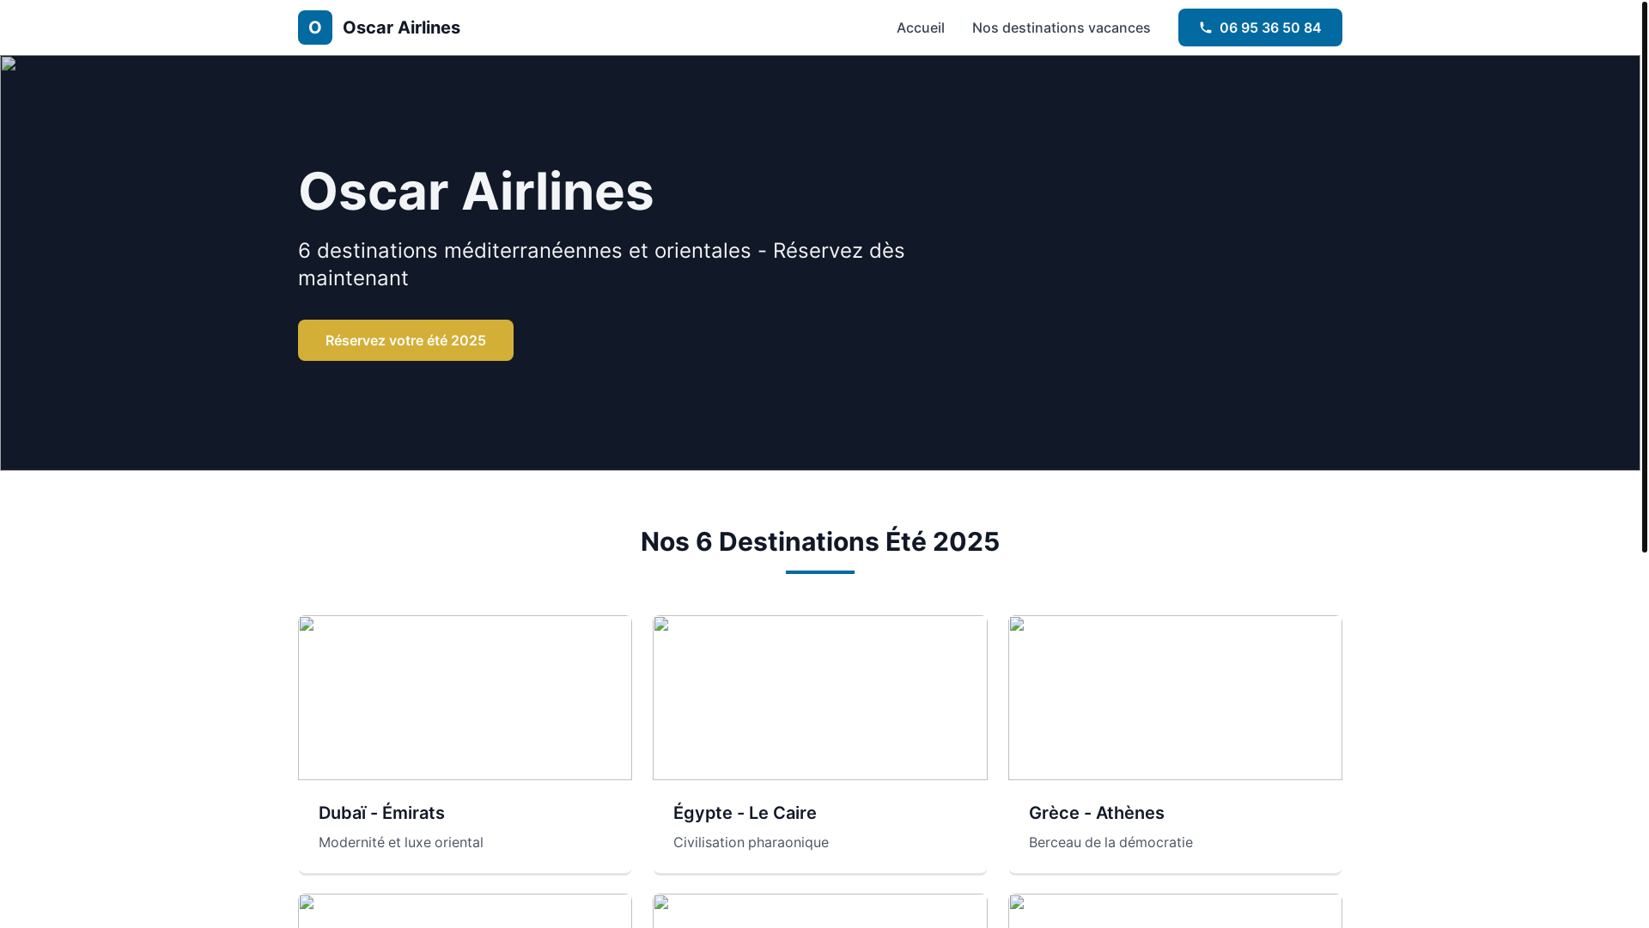This screenshot has height=928, width=1649.
Task: Click the page vertical scrollbar thumb
Action: (1644, 276)
